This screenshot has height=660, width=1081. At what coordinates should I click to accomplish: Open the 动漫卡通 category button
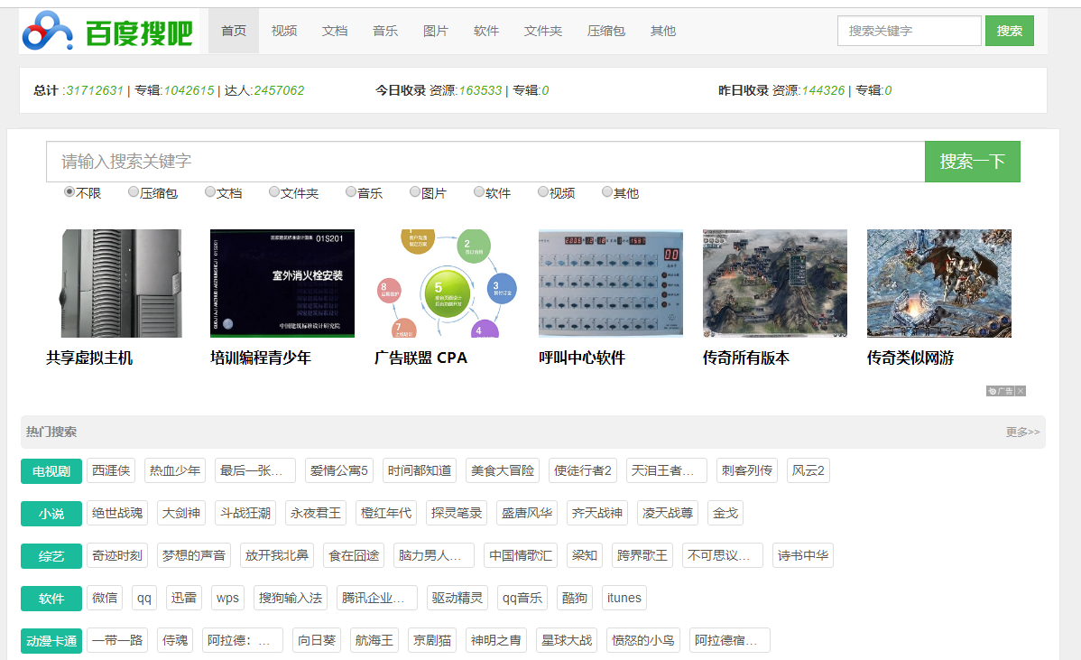click(51, 641)
